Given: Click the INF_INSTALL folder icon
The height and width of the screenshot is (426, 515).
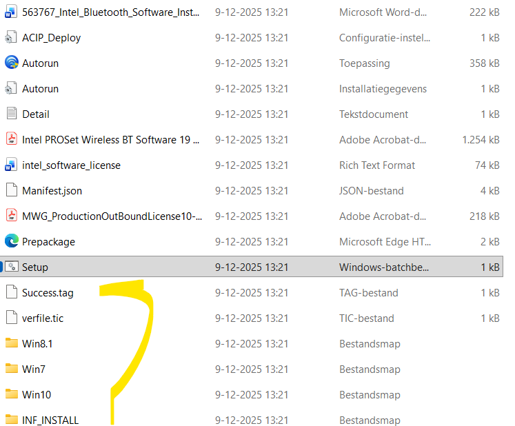Looking at the screenshot, I should tap(11, 420).
